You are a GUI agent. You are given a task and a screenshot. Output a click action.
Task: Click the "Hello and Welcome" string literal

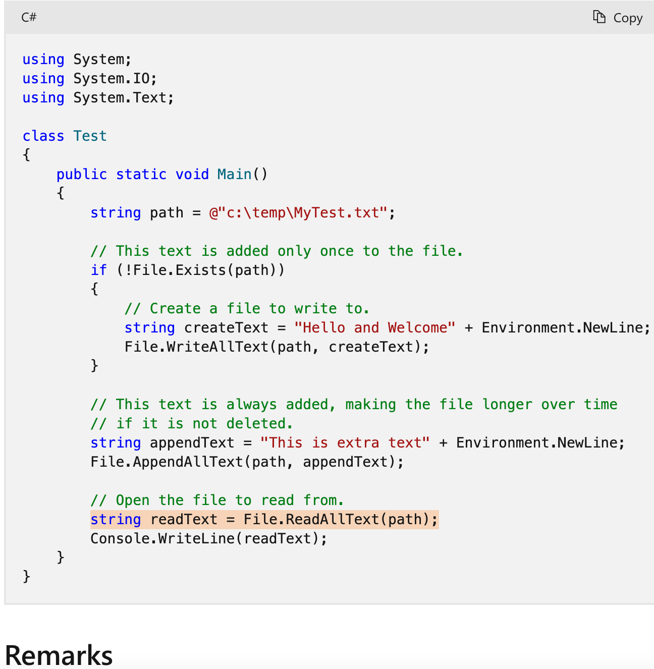[x=374, y=328]
